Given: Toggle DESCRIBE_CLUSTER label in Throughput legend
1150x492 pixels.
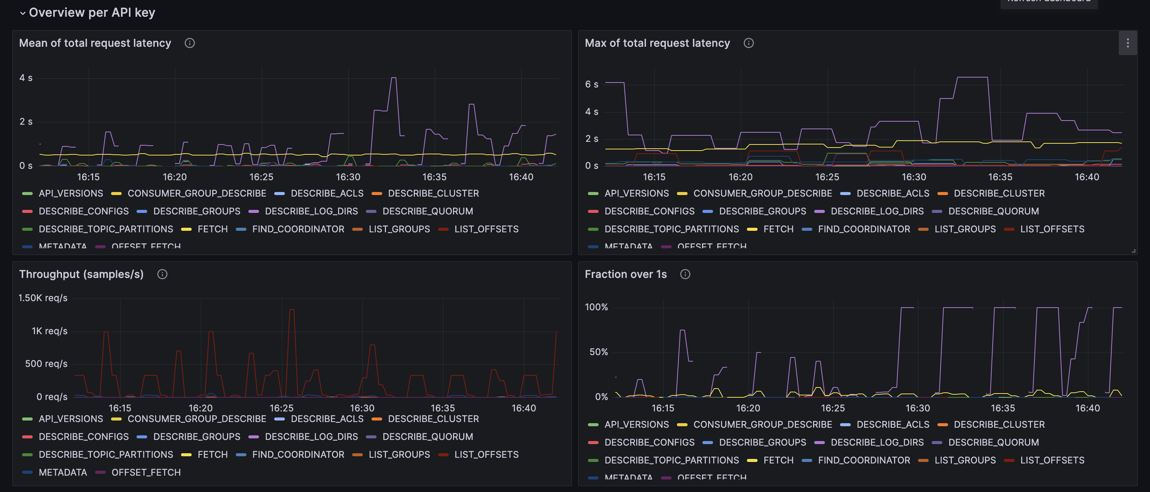Looking at the screenshot, I should coord(433,419).
